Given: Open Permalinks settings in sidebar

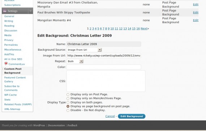Looking at the screenshot, I should (x=11, y=45).
